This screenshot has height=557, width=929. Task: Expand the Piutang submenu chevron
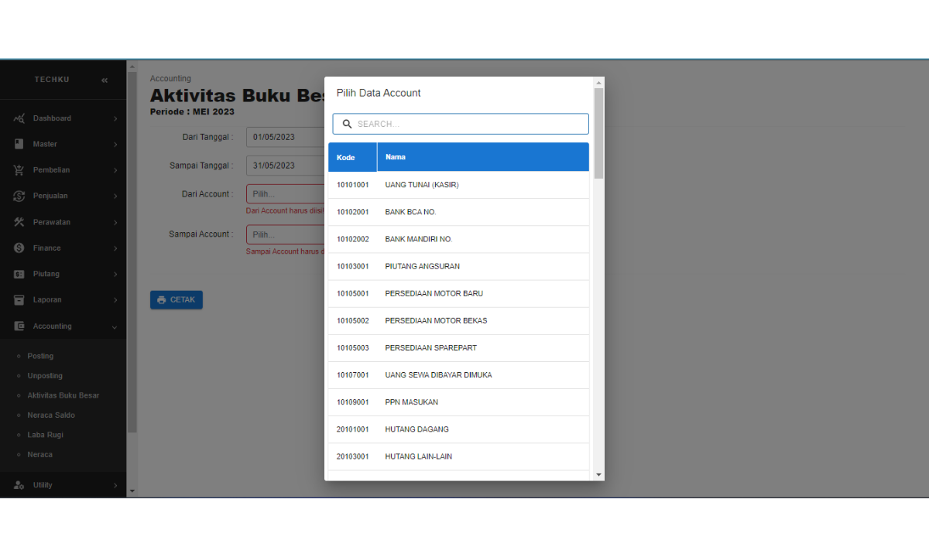click(115, 275)
